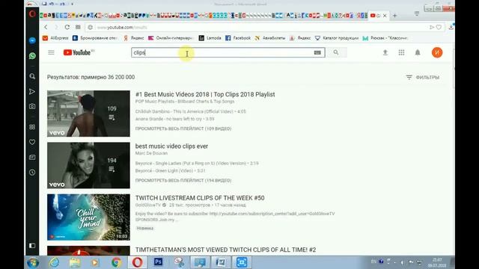Open the Lamoda bookmark
Screen dimensions: 479x269
[x=210, y=38]
